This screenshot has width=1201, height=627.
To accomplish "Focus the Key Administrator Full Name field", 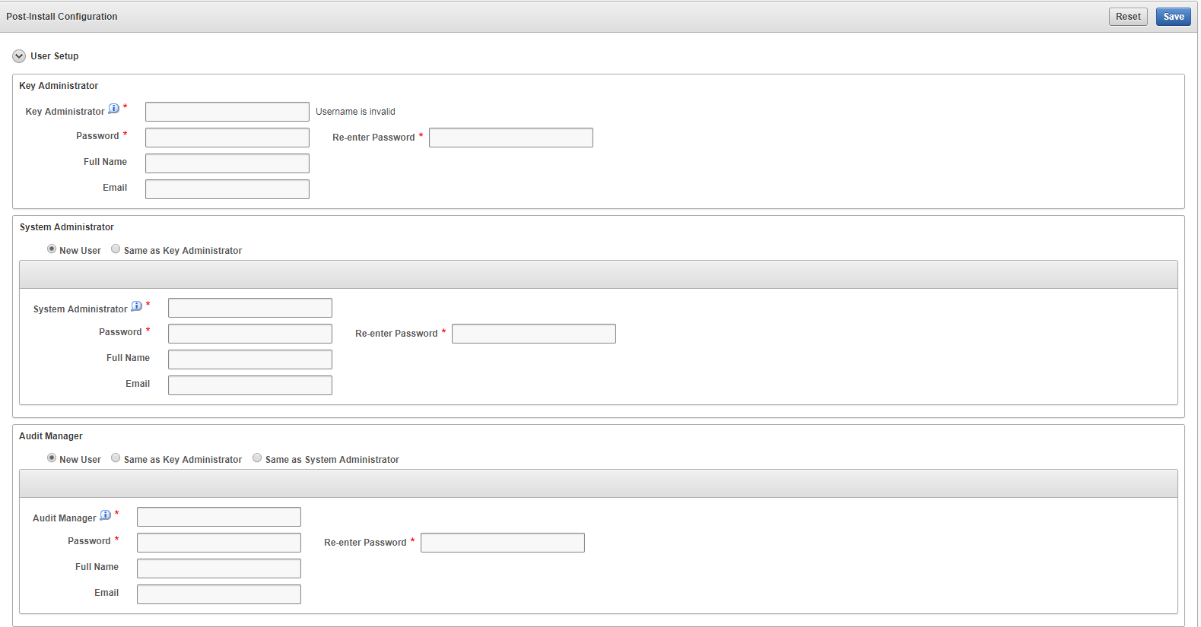I will (x=227, y=163).
